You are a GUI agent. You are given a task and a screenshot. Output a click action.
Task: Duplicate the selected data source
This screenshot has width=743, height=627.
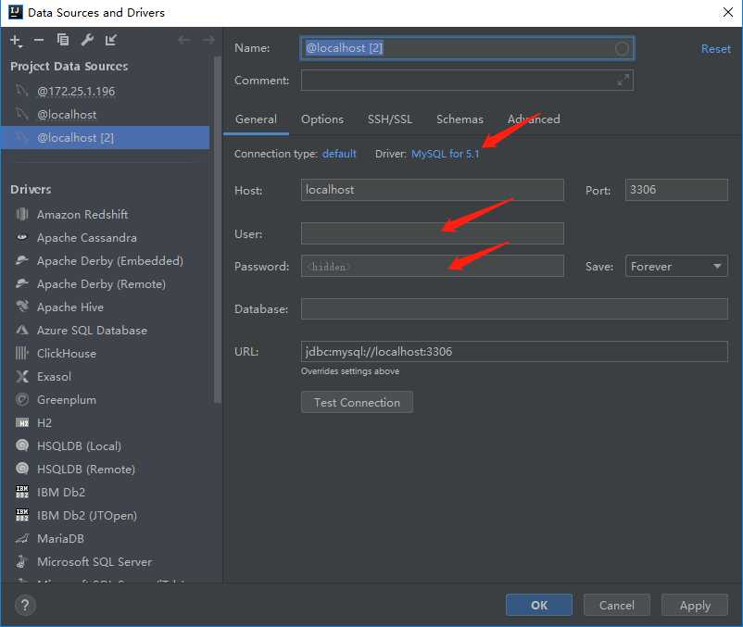(x=63, y=40)
